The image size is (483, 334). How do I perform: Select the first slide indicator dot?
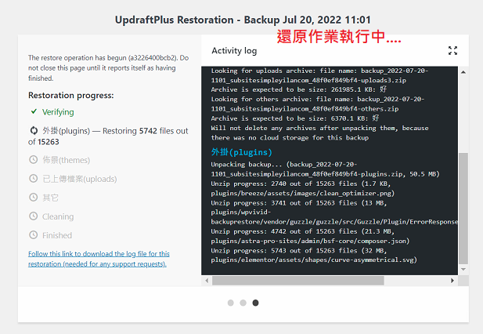[231, 303]
